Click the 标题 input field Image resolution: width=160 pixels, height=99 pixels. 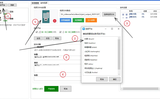tap(58, 58)
